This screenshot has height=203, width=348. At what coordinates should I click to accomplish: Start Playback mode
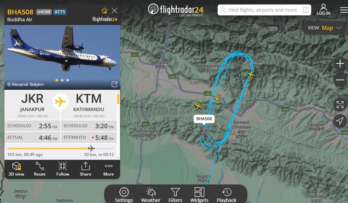click(x=226, y=195)
